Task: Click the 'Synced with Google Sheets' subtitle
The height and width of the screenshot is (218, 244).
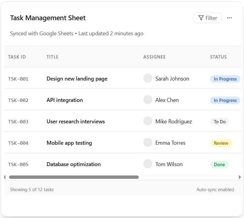Action: [x=42, y=33]
